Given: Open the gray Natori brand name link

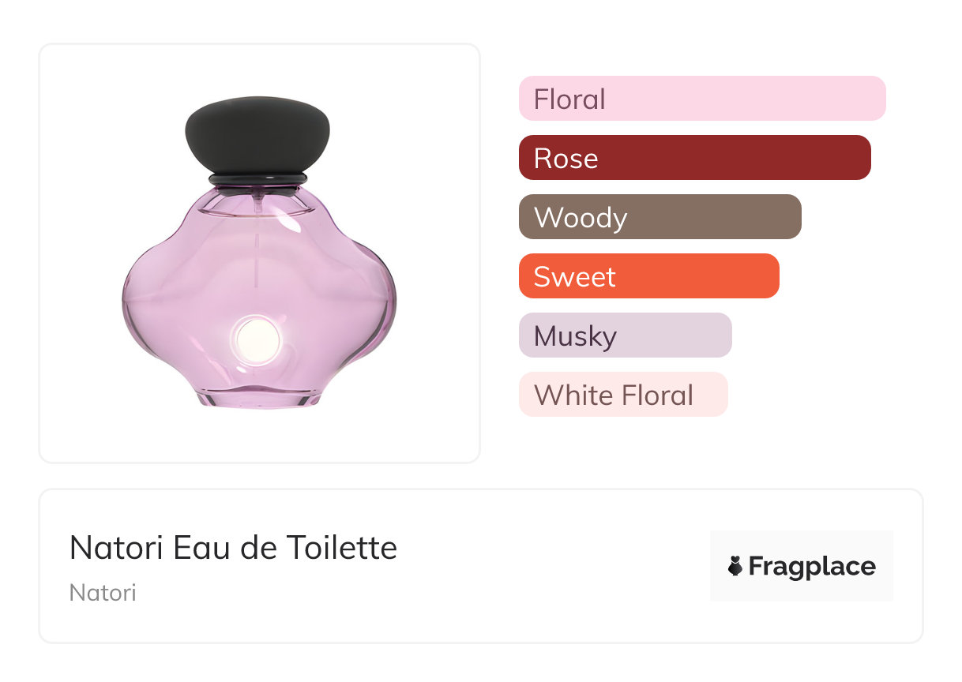Looking at the screenshot, I should click(103, 593).
